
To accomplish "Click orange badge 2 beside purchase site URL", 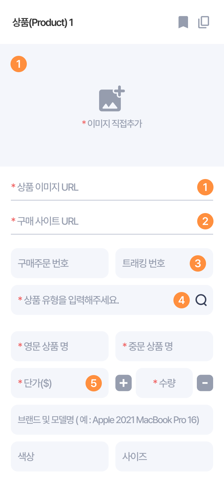I will [x=205, y=221].
